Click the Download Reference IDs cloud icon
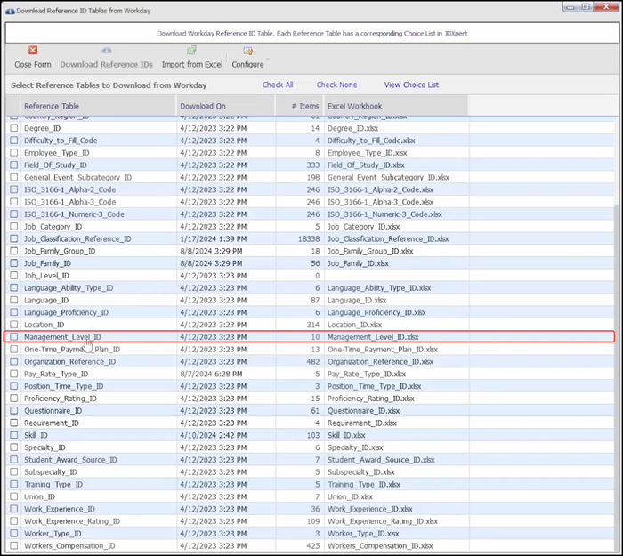 (106, 52)
